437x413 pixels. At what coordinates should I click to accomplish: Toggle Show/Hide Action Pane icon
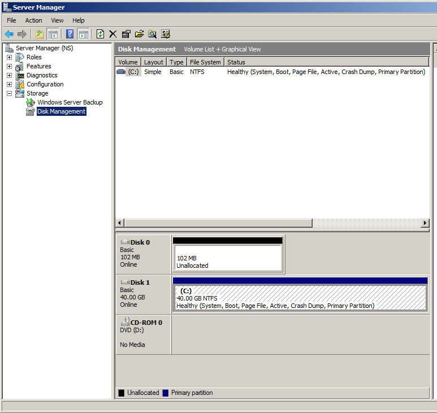point(83,34)
